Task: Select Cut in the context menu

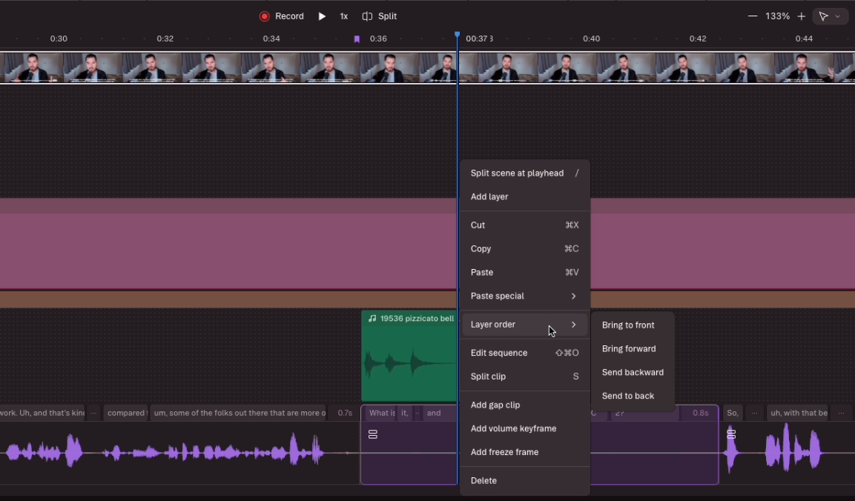Action: (524, 225)
